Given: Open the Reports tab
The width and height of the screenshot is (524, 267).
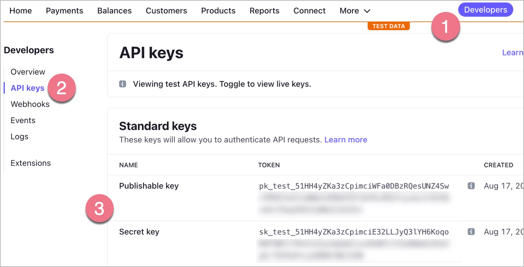Looking at the screenshot, I should click(264, 11).
